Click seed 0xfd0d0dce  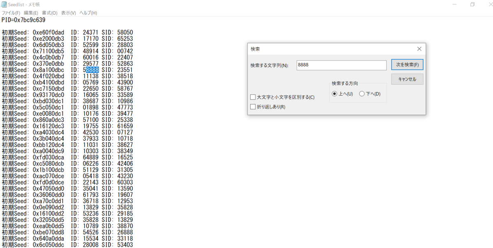[48, 182]
